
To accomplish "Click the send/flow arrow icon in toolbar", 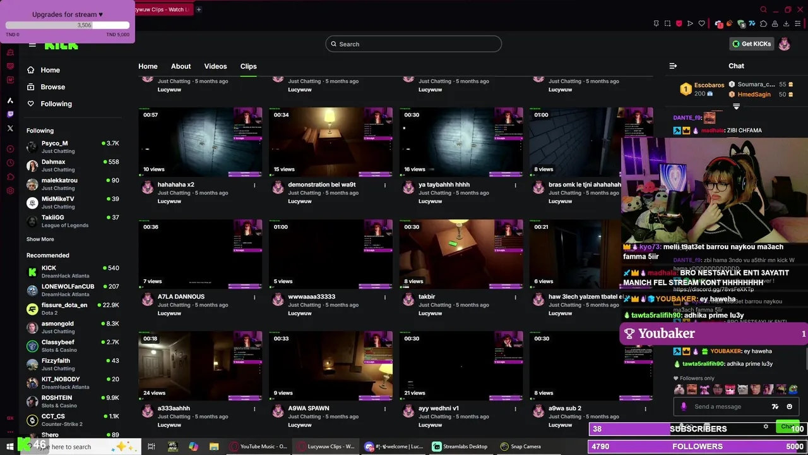I will click(690, 23).
